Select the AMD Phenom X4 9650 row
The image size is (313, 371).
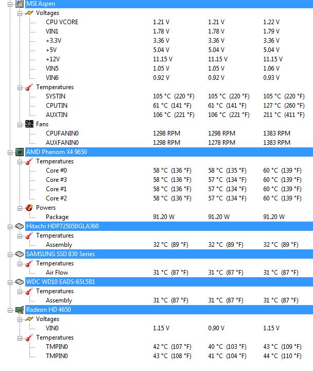(x=169, y=152)
